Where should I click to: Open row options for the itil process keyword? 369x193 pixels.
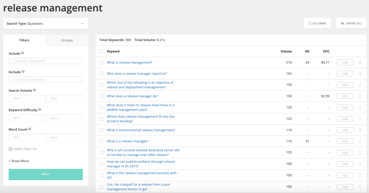click(x=360, y=175)
